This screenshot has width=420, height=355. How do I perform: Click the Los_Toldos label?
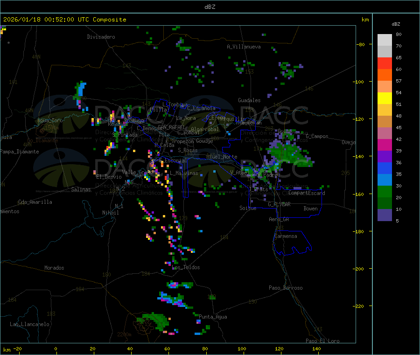pos(186,267)
